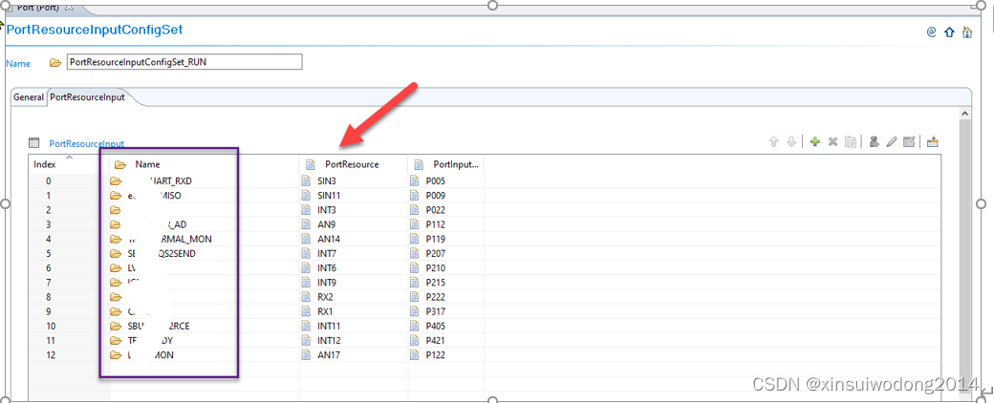Select the P421 cell
This screenshot has height=403, width=994.
pos(436,341)
